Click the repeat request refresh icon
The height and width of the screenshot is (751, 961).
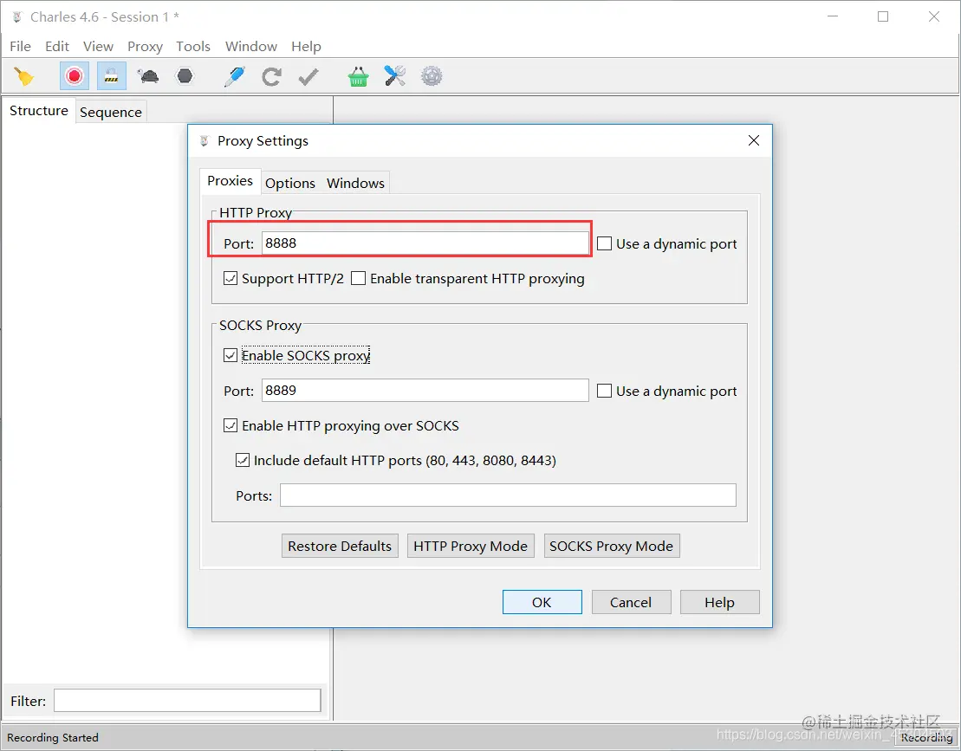click(271, 76)
